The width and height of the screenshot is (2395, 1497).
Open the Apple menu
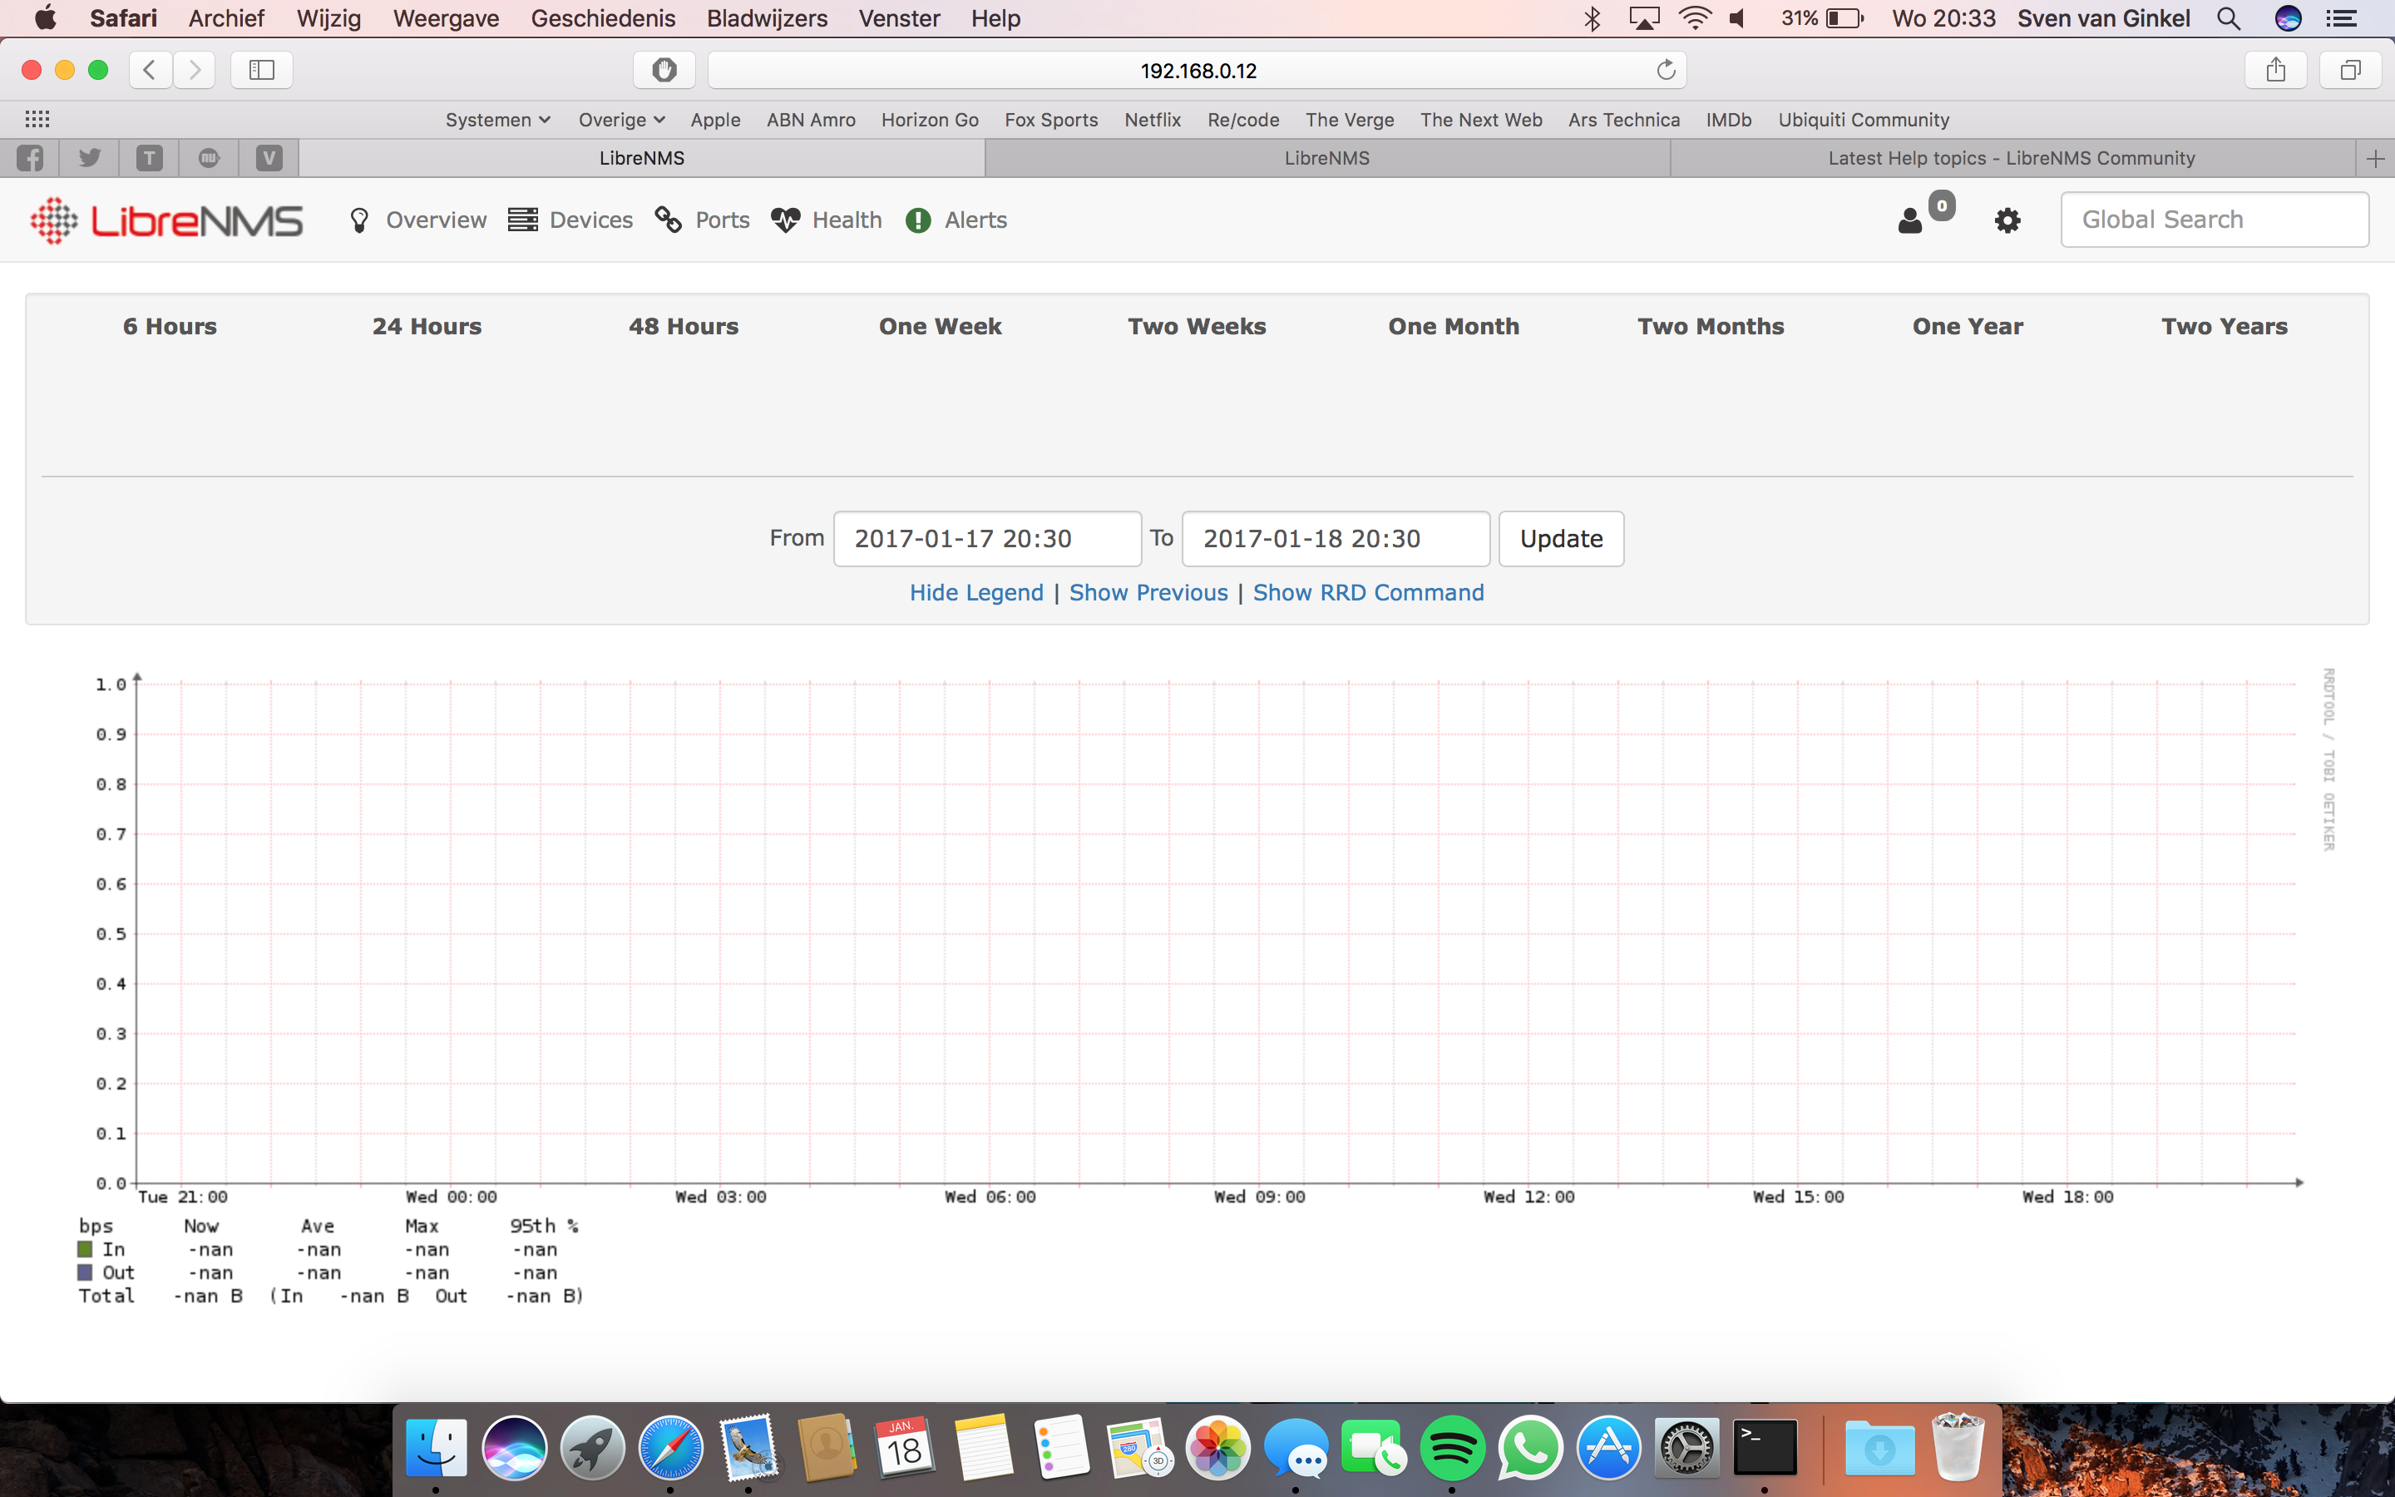click(45, 17)
